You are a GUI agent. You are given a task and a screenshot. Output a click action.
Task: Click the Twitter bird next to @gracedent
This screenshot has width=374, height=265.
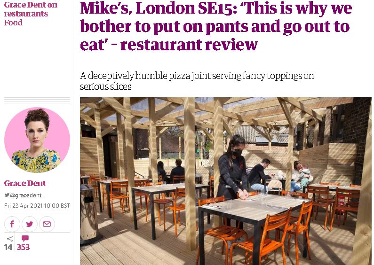point(7,195)
